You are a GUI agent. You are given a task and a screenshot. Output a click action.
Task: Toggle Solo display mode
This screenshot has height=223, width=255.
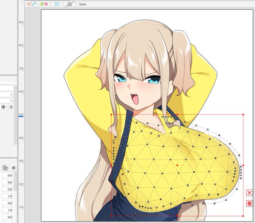pos(82,4)
